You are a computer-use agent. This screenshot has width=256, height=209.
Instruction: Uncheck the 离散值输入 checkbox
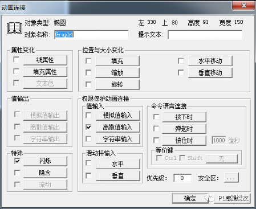88,127
